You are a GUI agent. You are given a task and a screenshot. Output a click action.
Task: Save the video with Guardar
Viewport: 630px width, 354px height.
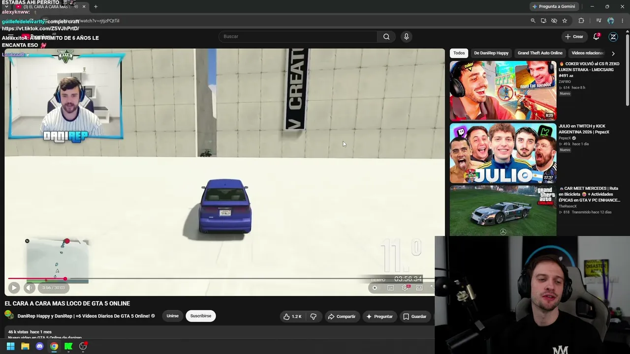(x=415, y=317)
